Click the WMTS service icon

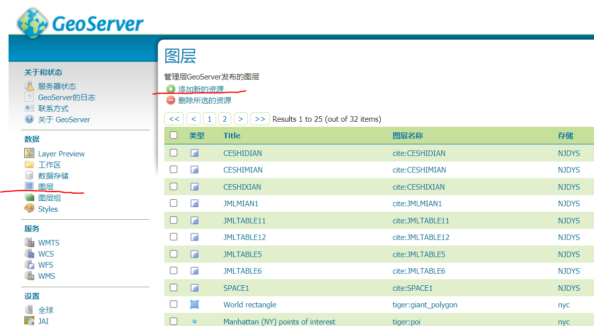click(x=29, y=242)
